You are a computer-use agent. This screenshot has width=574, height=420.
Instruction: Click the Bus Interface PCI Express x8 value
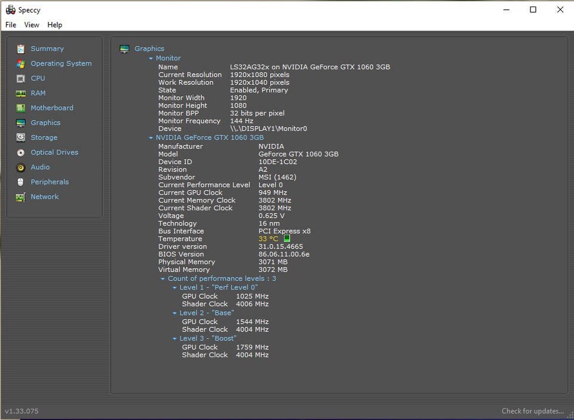285,231
